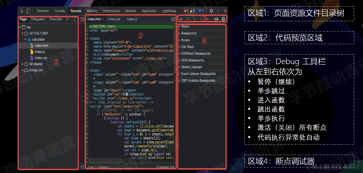This screenshot has width=363, height=173.
Task: Open the Performance panel
Action: tap(111, 11)
